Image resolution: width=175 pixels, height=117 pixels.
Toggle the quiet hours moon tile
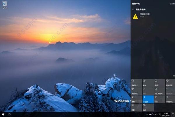tap(160, 91)
